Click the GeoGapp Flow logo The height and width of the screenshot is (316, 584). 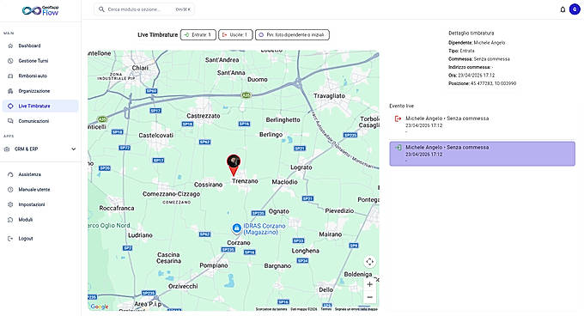click(40, 11)
